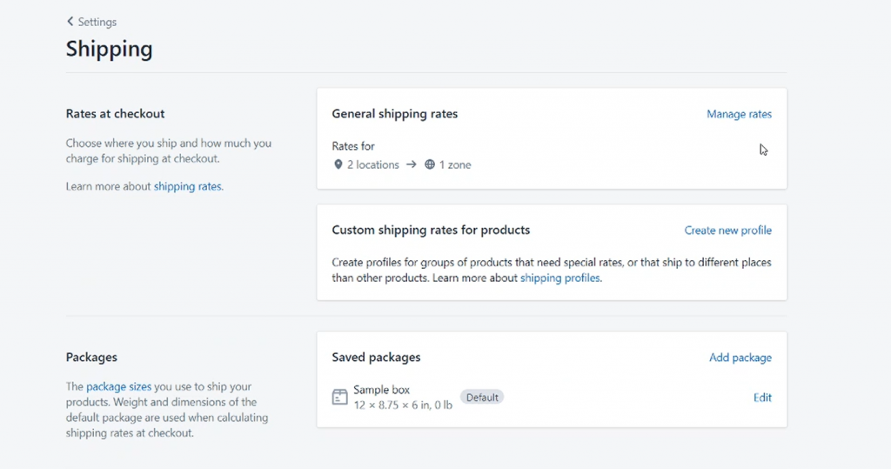Click Create new profile
Image resolution: width=891 pixels, height=469 pixels.
click(x=727, y=231)
